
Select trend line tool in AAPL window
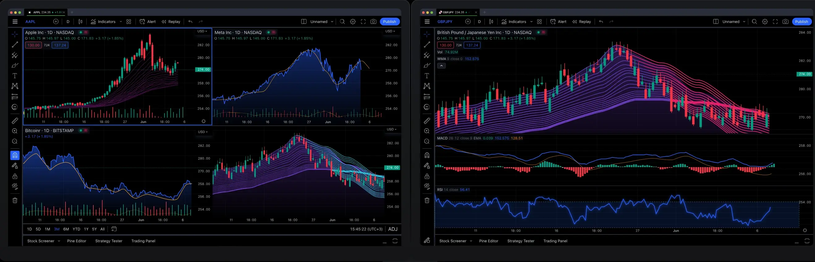[15, 44]
